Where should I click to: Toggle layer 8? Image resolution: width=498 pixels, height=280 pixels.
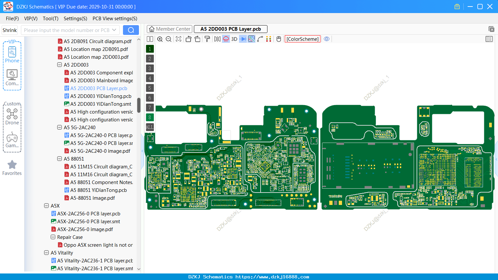pos(150,117)
